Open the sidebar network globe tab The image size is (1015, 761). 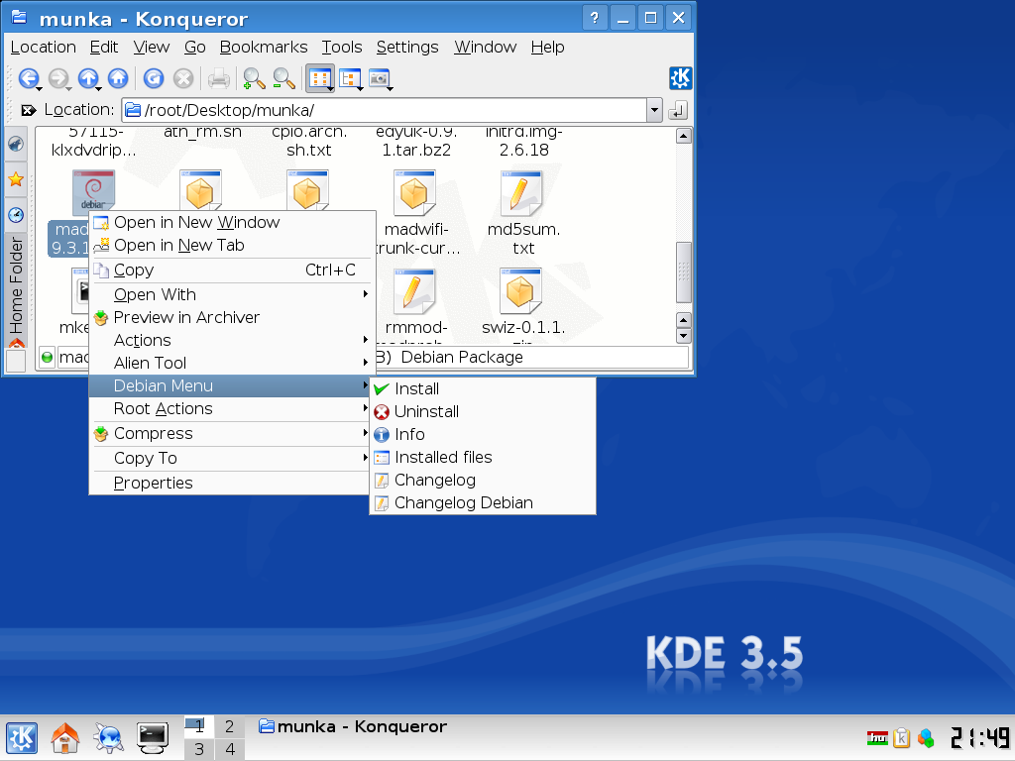(x=16, y=144)
